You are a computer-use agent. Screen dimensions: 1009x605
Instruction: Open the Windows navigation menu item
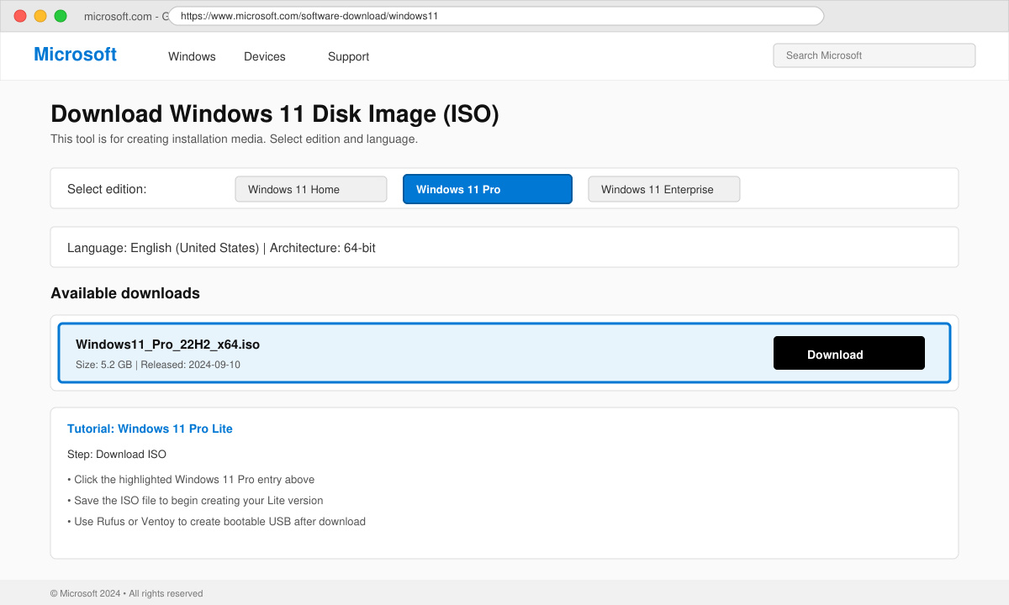tap(192, 56)
